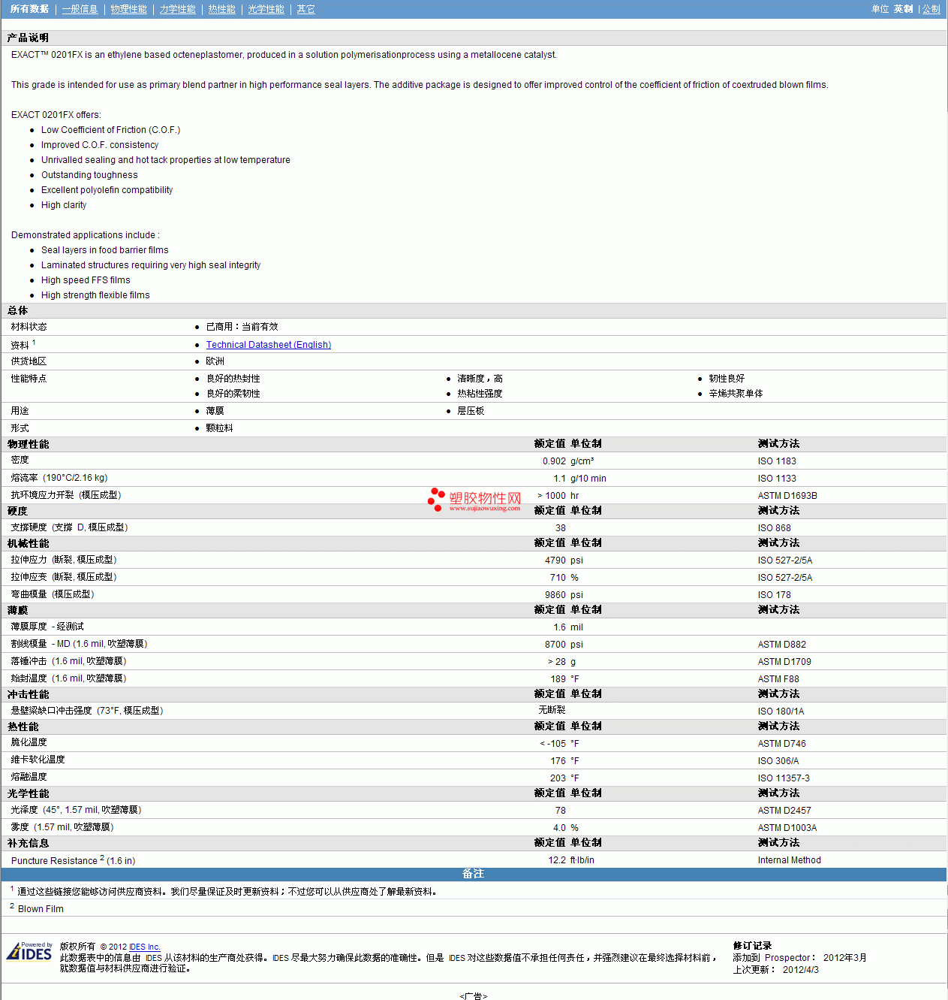This screenshot has width=948, height=1000.
Task: Click the ASTM D746 test method
Action: point(782,744)
